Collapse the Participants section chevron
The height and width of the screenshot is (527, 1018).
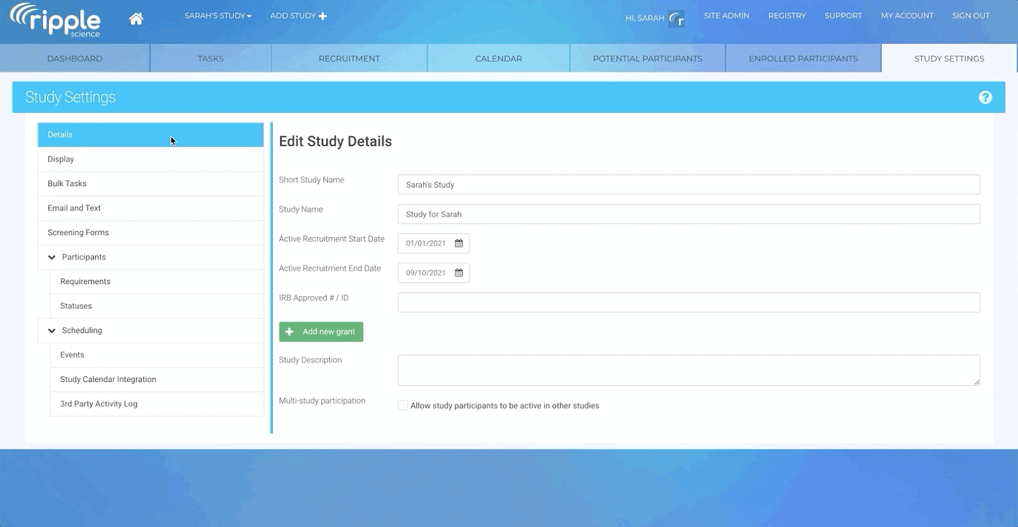point(52,257)
